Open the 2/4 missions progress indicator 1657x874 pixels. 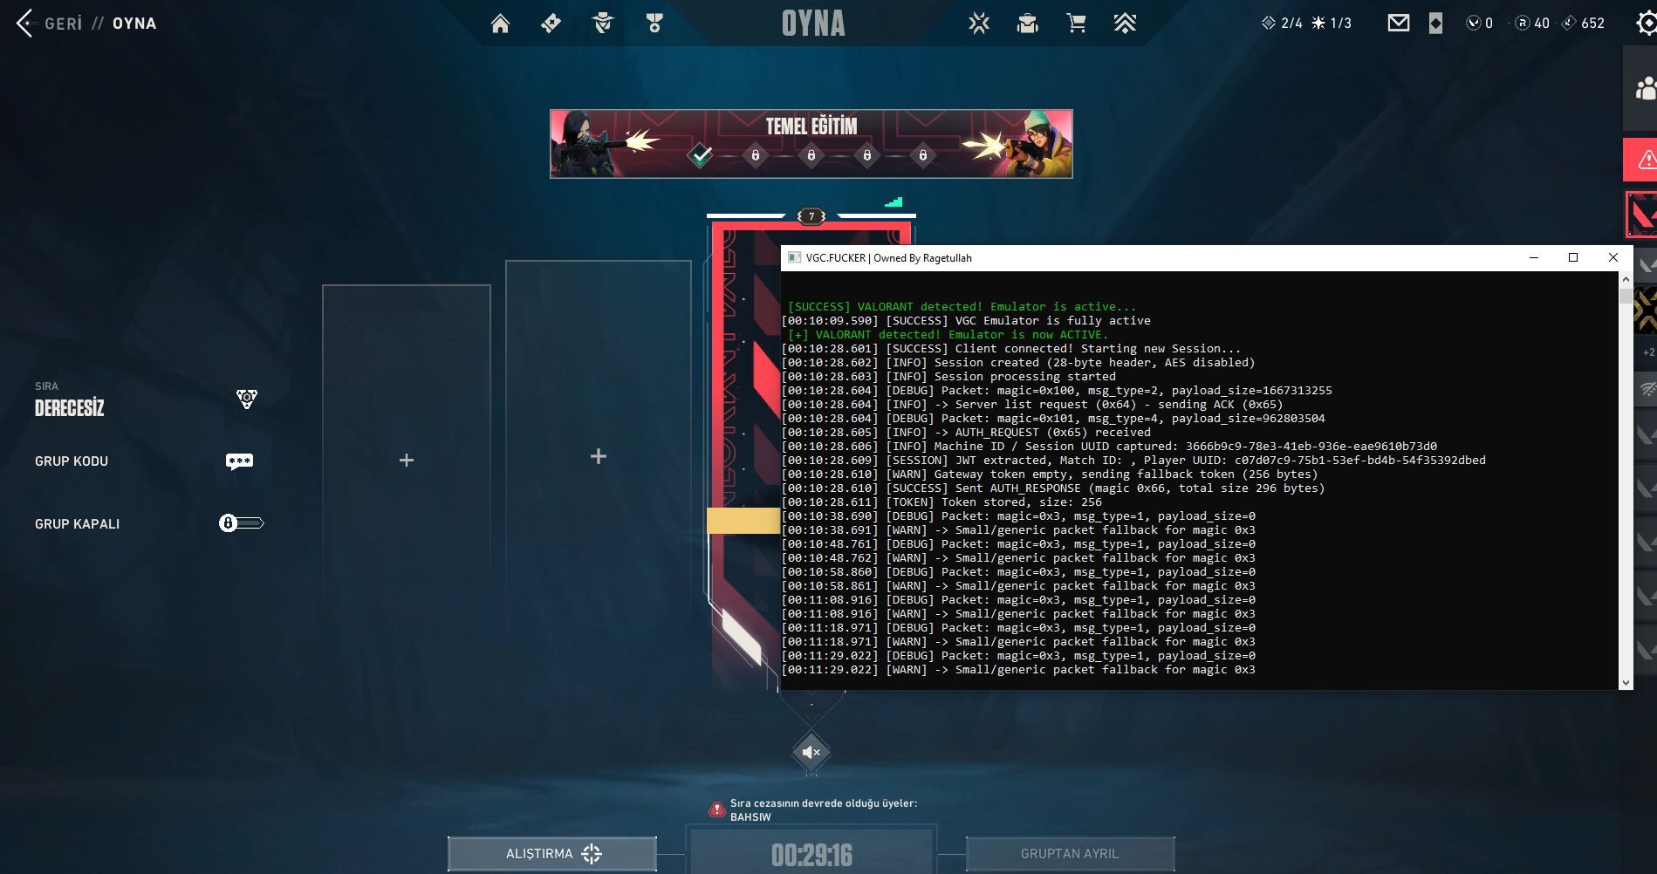1282,24
